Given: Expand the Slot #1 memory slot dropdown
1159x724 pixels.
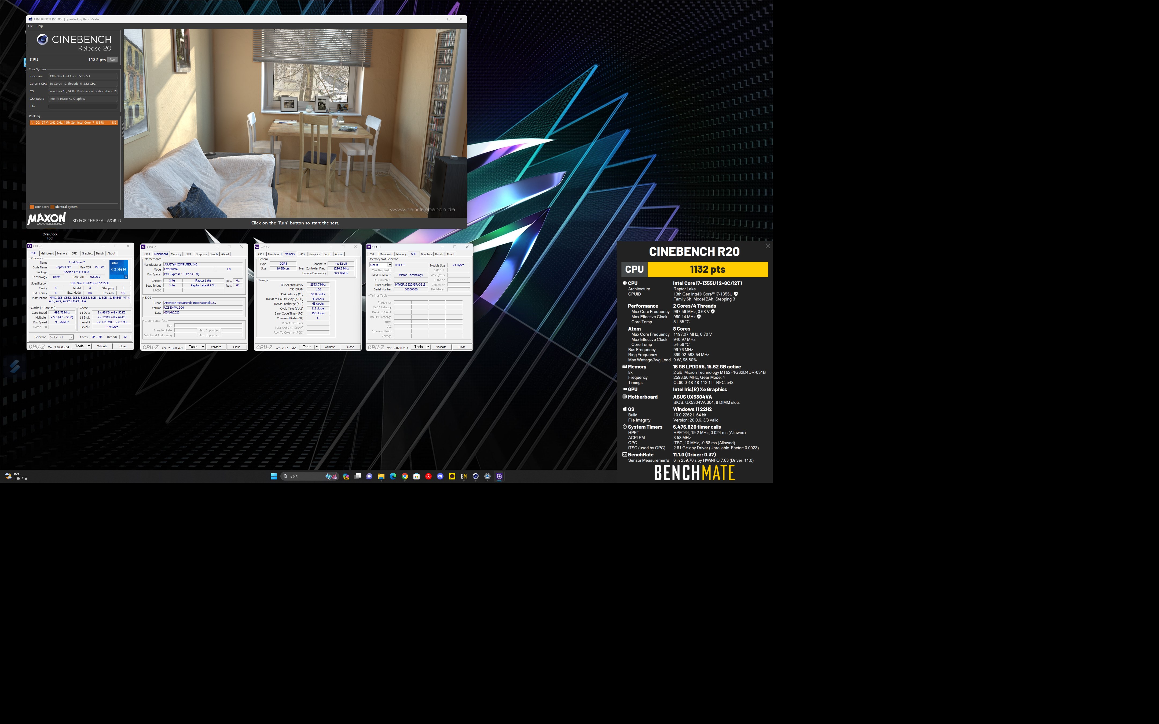Looking at the screenshot, I should [389, 265].
